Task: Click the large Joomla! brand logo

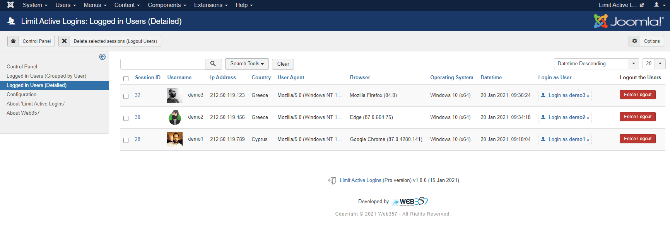Action: pyautogui.click(x=629, y=21)
